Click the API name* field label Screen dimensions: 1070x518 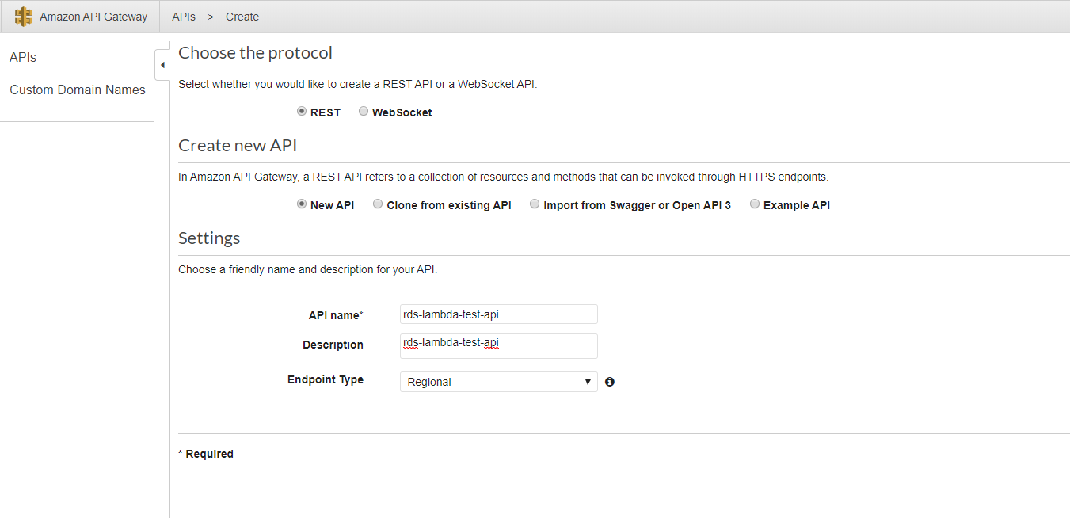click(336, 315)
